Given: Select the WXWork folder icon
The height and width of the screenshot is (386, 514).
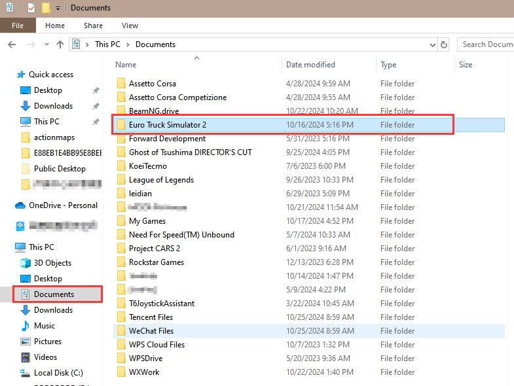Looking at the screenshot, I should click(121, 372).
